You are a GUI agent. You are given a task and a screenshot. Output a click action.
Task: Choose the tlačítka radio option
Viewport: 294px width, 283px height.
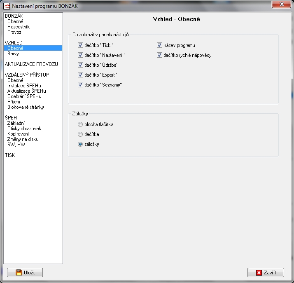coord(80,134)
